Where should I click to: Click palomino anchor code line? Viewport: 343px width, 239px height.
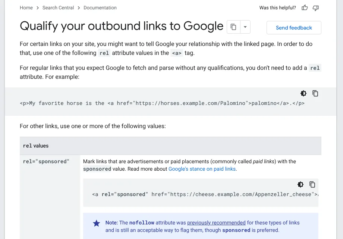pos(162,103)
